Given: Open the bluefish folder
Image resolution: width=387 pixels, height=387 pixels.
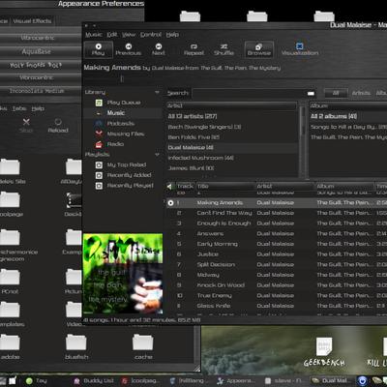Looking at the screenshot, I should [76, 346].
